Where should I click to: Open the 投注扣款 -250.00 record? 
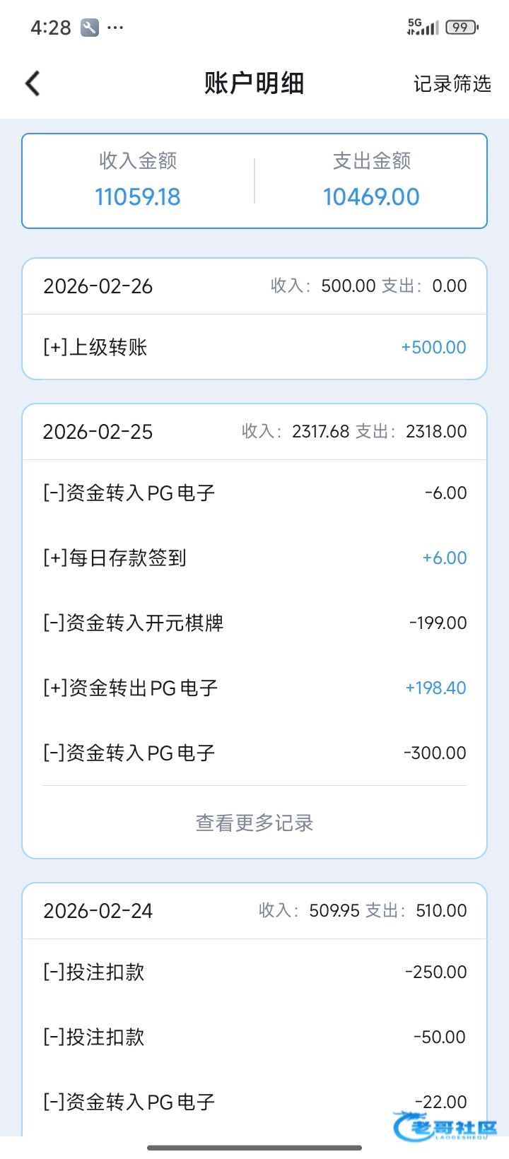[x=255, y=972]
